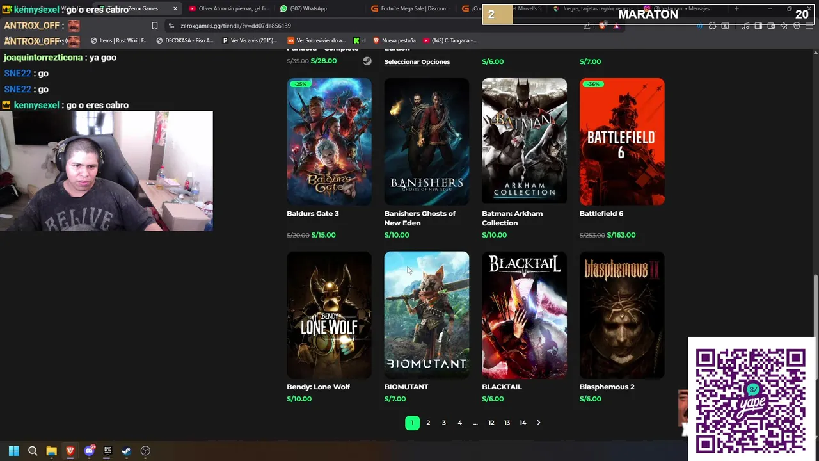Click next page arrow in pagination

538,423
